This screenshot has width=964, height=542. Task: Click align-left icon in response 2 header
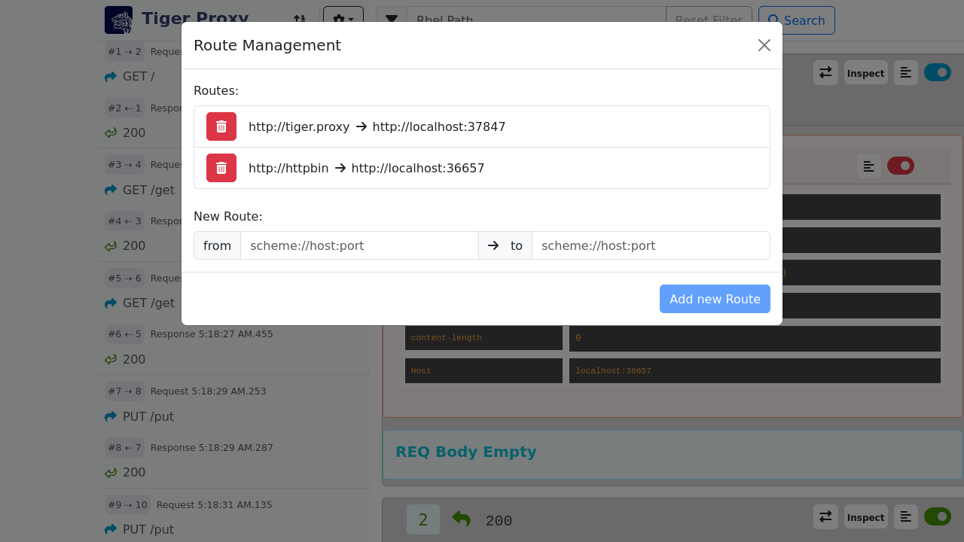(906, 517)
